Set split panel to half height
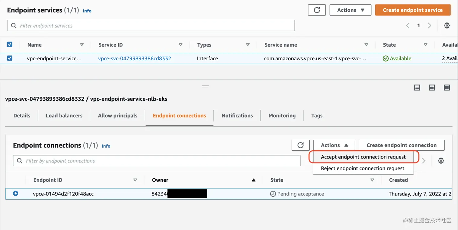Image resolution: width=458 pixels, height=230 pixels. pos(432,88)
